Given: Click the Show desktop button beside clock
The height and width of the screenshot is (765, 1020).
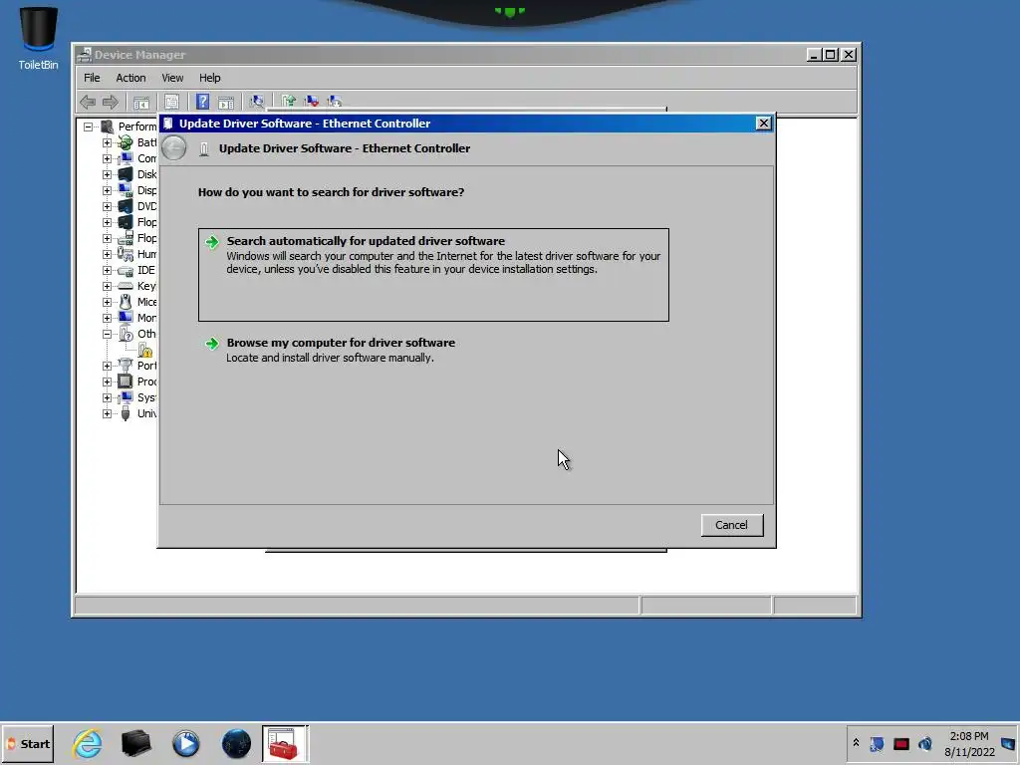Looking at the screenshot, I should [1008, 743].
